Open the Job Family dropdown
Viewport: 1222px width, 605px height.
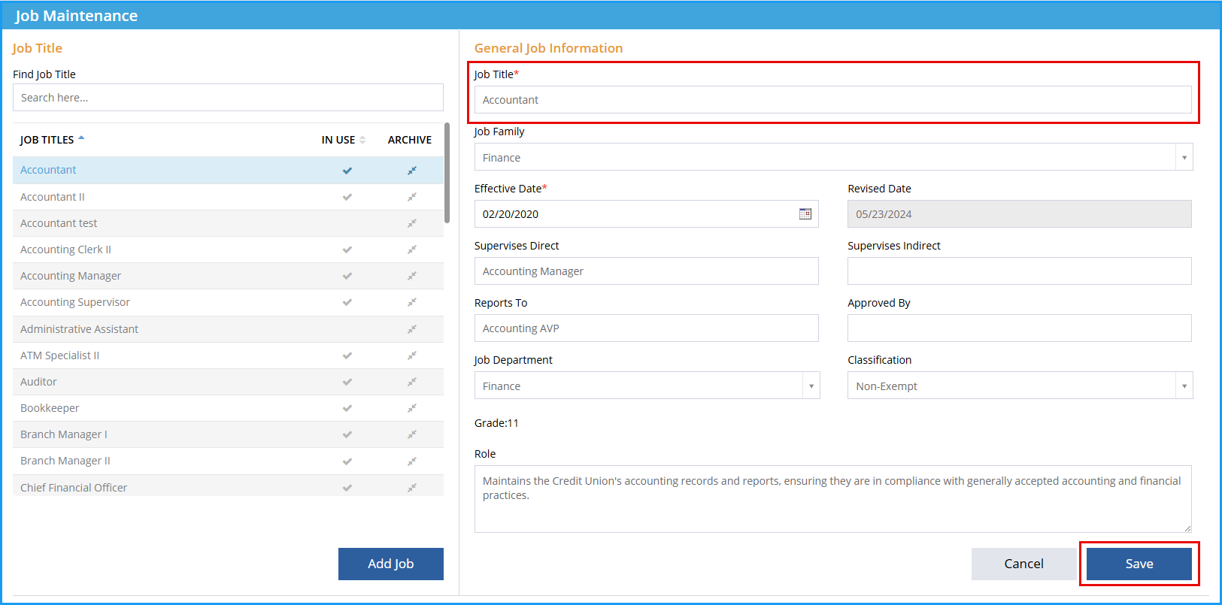tap(1184, 157)
